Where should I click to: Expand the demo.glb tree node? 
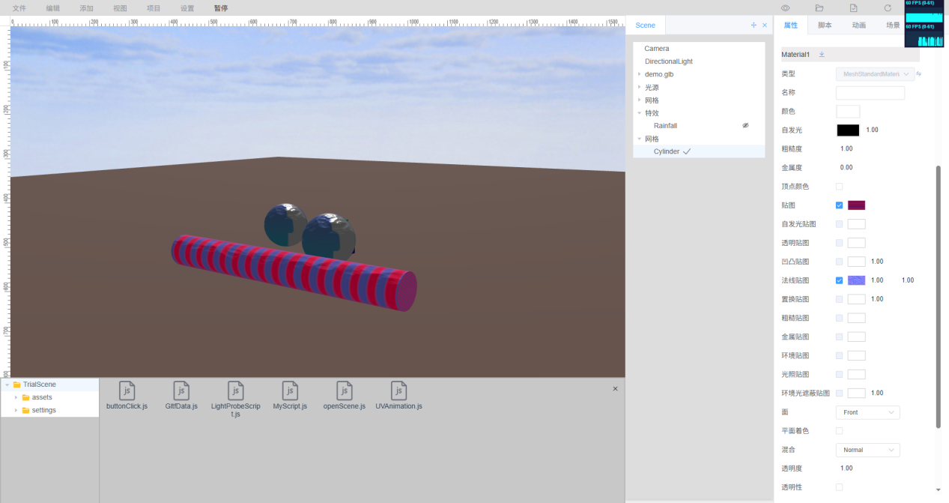pos(640,74)
